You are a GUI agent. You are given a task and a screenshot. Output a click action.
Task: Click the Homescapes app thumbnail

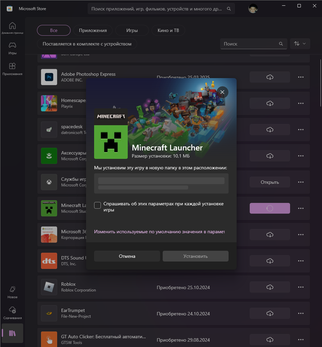click(49, 103)
